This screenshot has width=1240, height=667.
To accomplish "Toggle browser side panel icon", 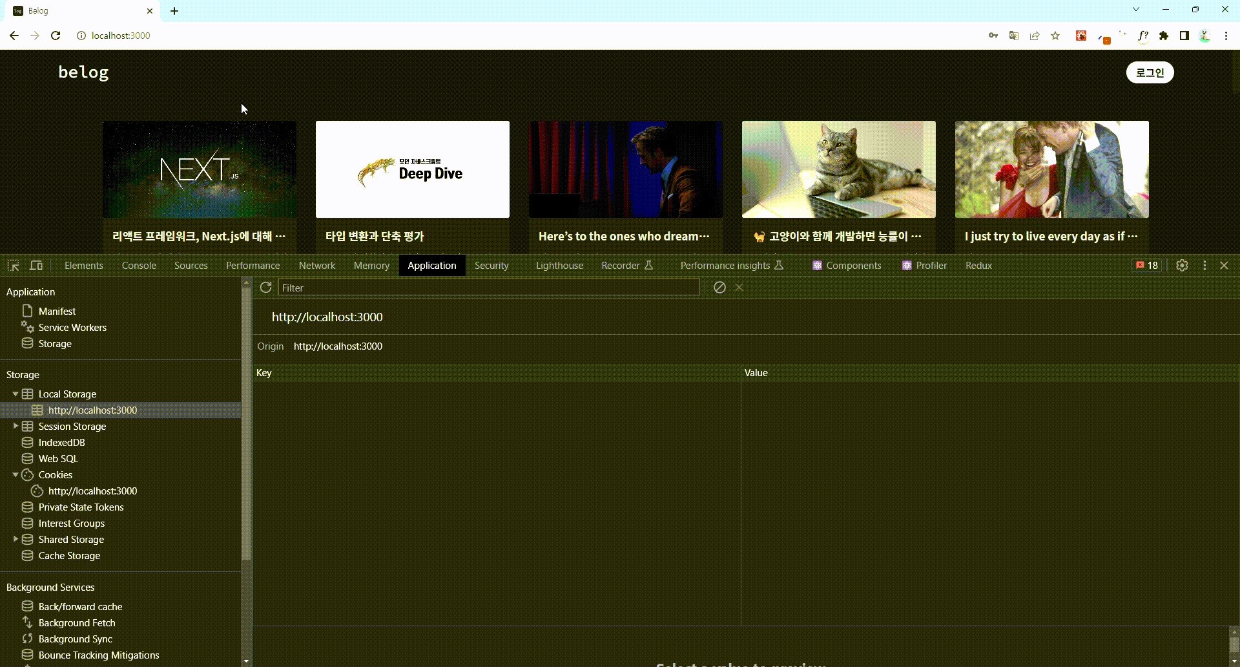I will [x=1184, y=36].
